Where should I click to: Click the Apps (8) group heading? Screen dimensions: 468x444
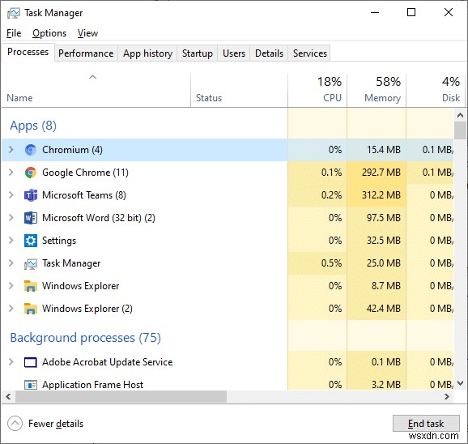(33, 126)
